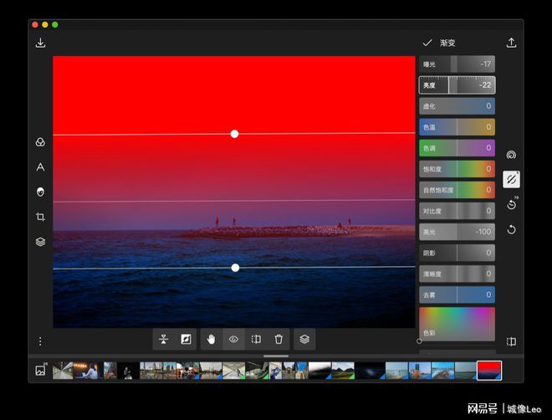Click the import photo download icon
The image size is (552, 420).
40,43
